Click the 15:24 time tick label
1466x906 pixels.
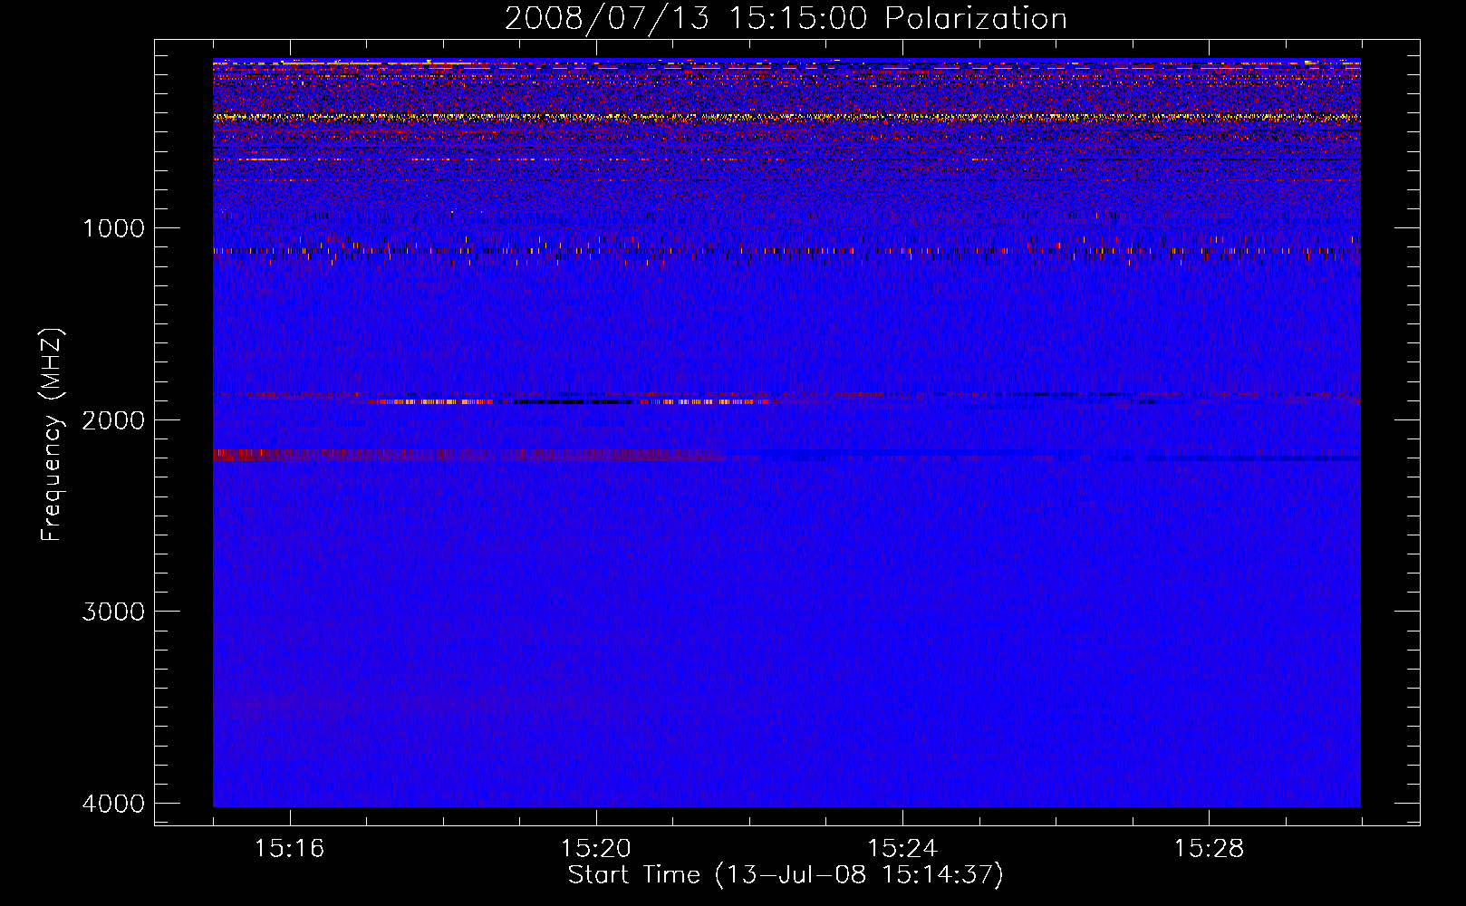(x=902, y=849)
